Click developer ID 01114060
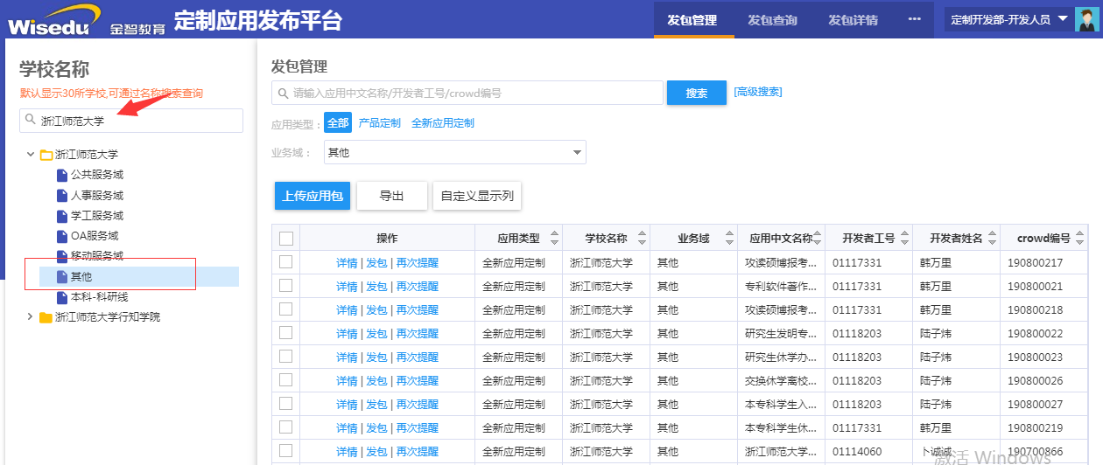Image resolution: width=1103 pixels, height=465 pixels. (857, 451)
